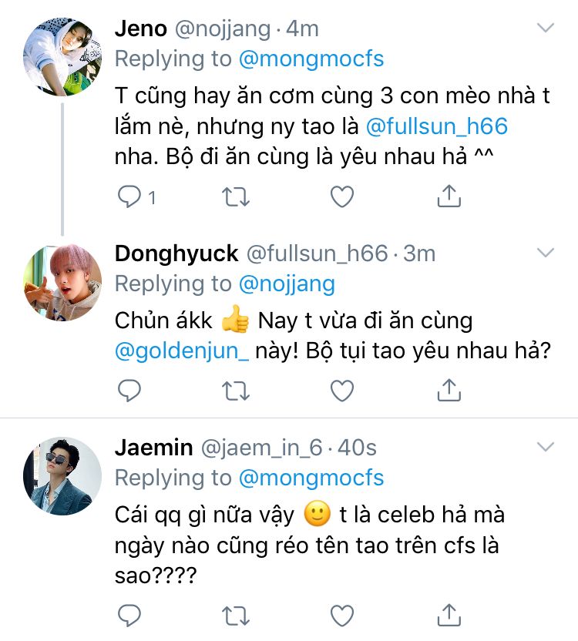Viewport: 578px width, 641px height.
Task: Open the @nojjang link in Donghyuck's reply
Action: (x=287, y=284)
